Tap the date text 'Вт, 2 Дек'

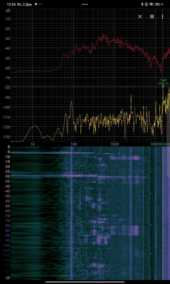25,4
